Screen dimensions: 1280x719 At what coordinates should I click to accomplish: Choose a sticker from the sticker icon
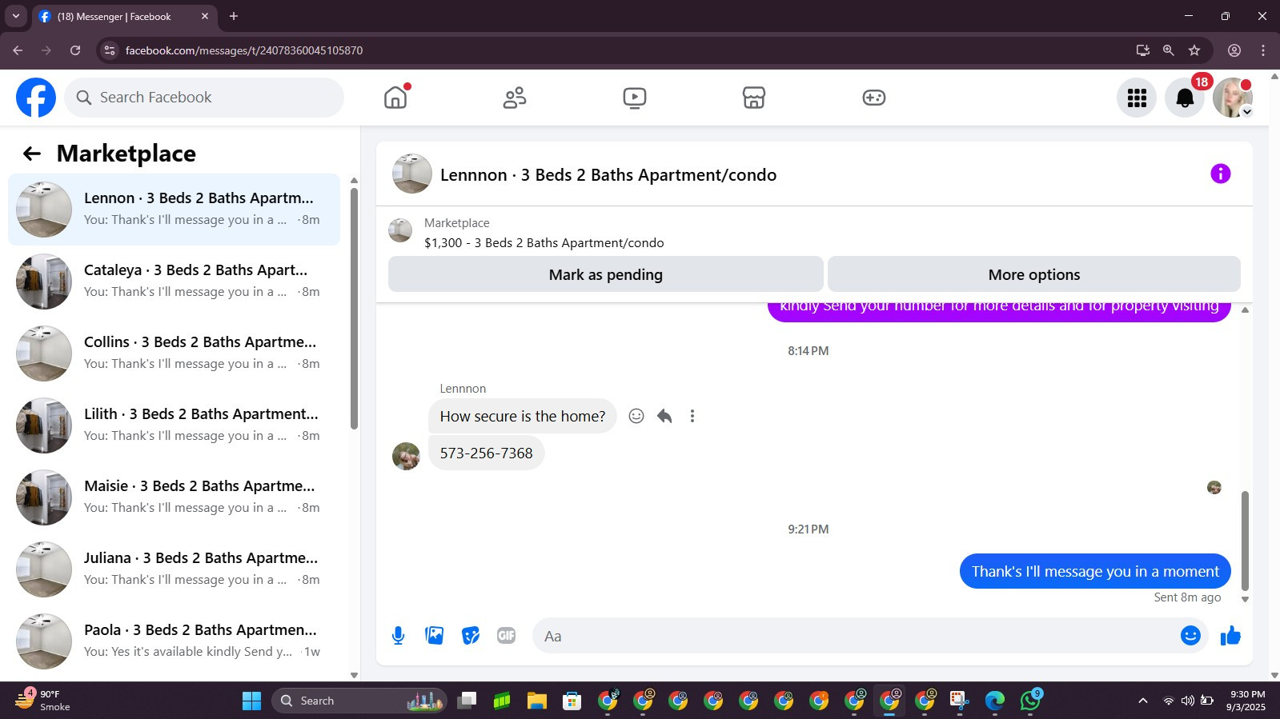(471, 636)
